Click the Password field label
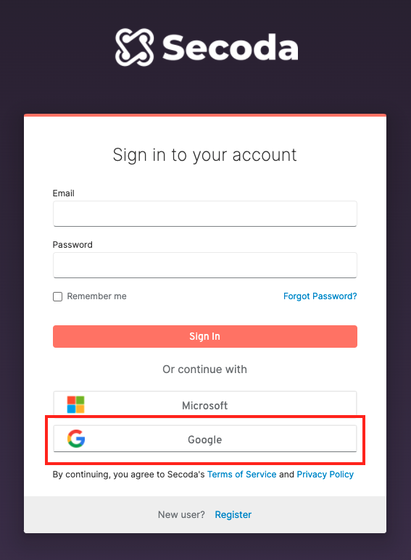Image resolution: width=411 pixels, height=560 pixels. pyautogui.click(x=72, y=245)
